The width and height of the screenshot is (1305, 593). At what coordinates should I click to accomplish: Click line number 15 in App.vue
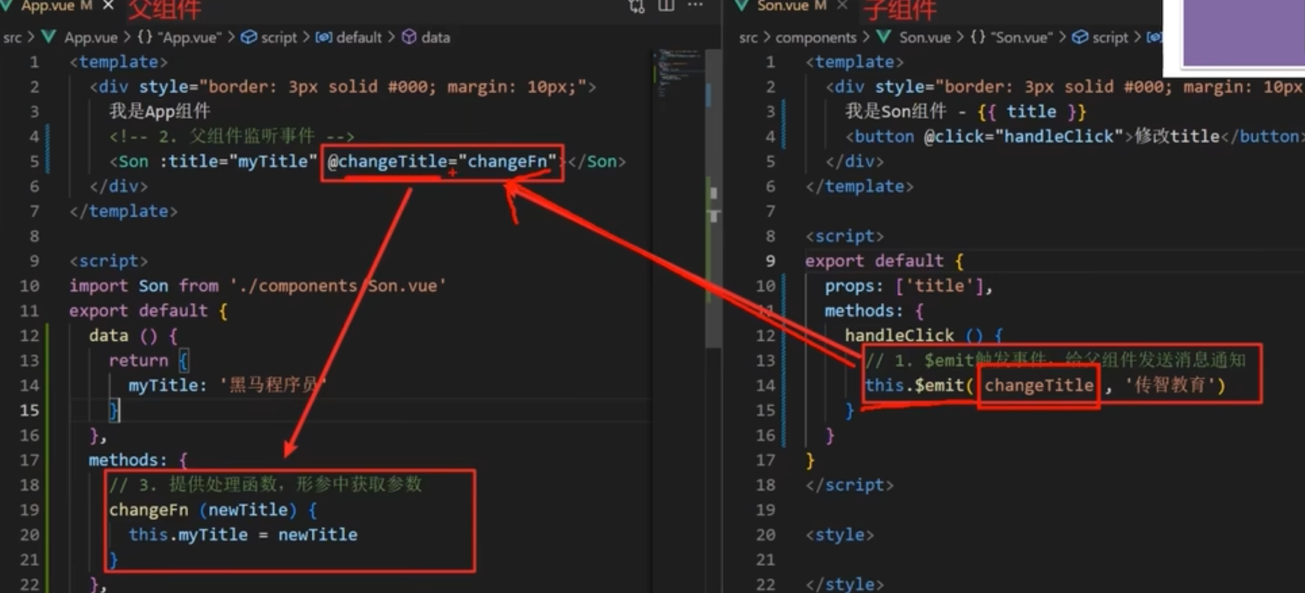[29, 411]
